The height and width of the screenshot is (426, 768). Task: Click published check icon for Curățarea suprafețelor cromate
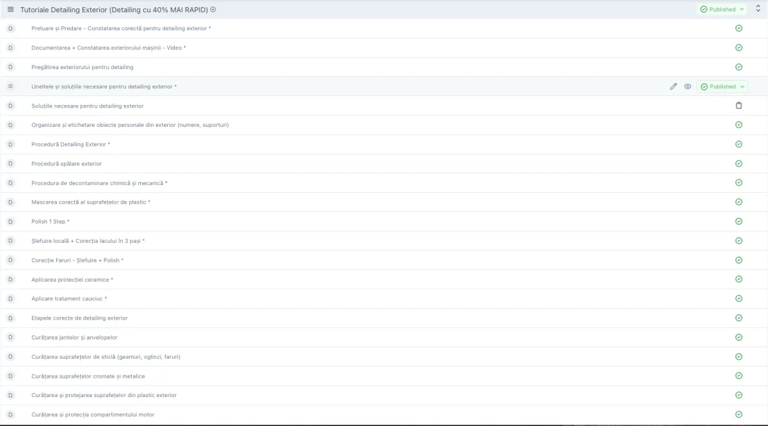739,376
